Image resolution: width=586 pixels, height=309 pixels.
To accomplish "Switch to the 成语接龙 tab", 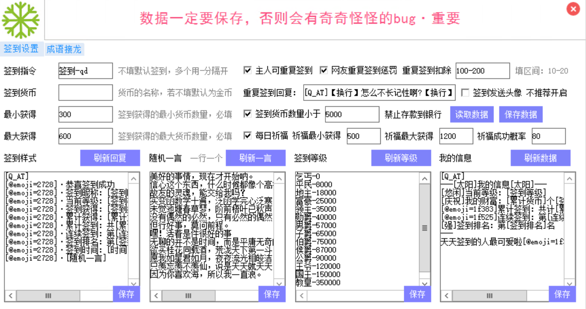I will [64, 49].
